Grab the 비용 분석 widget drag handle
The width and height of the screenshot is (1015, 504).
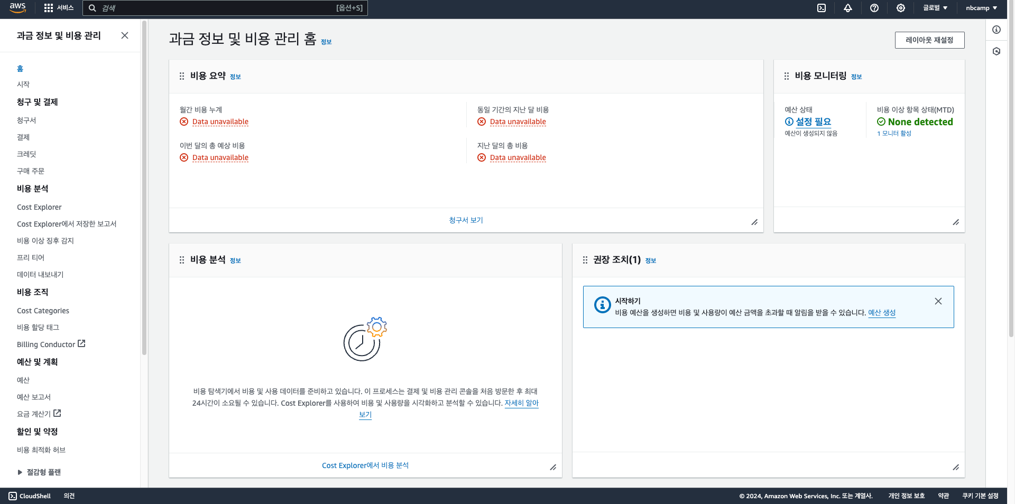point(182,260)
